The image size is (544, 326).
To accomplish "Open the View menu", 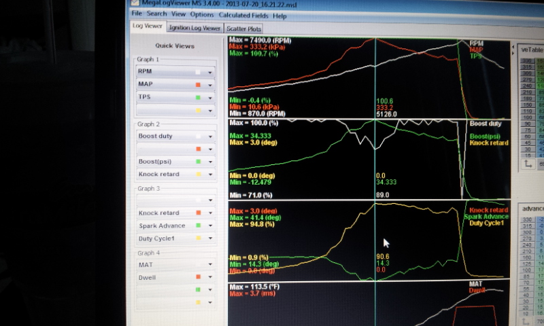I will click(x=178, y=14).
